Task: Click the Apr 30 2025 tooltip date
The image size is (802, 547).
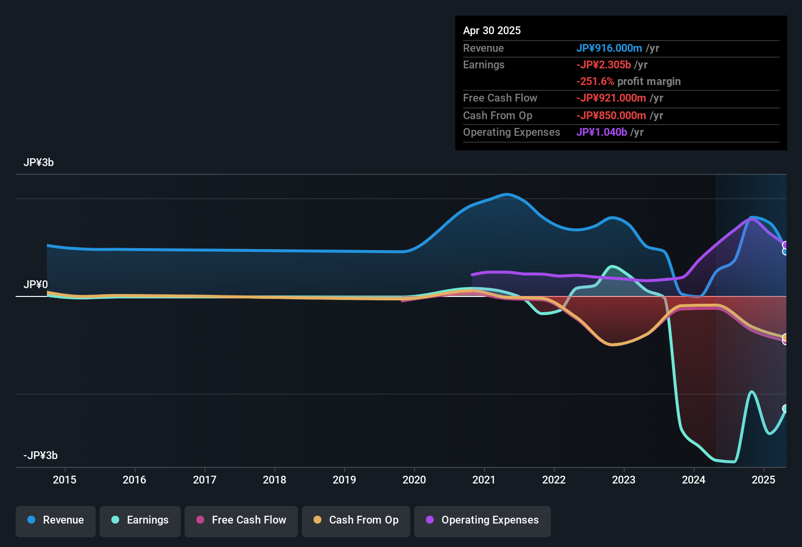Action: click(492, 30)
